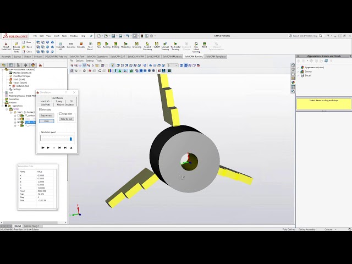Open About SolidCAM ribbon icon
352x264 pixels.
pyautogui.click(x=6, y=46)
